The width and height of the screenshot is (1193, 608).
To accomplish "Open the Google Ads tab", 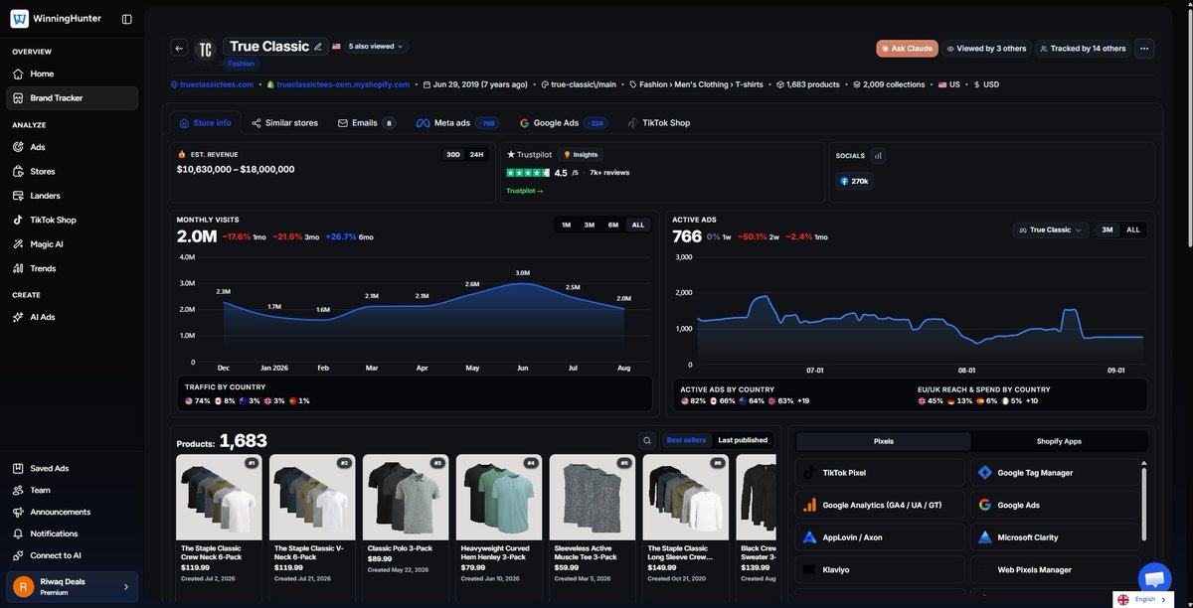I will tap(562, 123).
